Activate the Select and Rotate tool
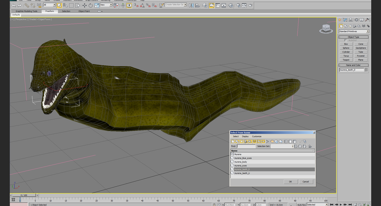381x206 pixels. pos(91,5)
